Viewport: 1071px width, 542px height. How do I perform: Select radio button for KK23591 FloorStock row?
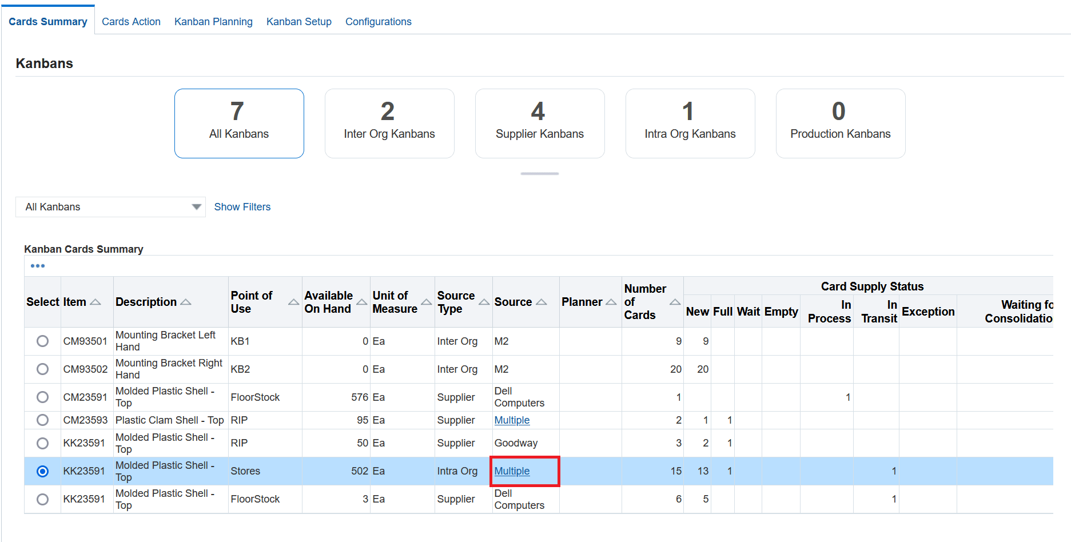[x=42, y=499]
